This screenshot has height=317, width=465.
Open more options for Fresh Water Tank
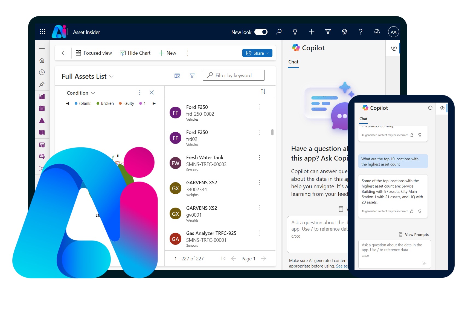click(x=259, y=158)
